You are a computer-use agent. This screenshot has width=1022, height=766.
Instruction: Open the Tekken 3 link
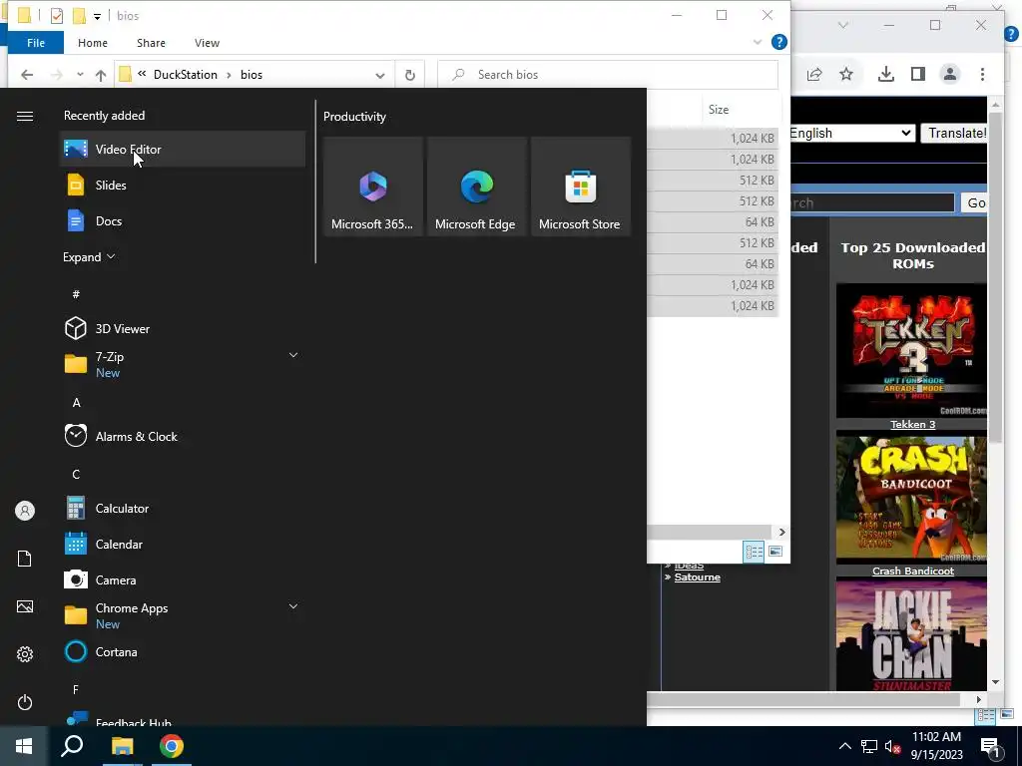point(912,424)
